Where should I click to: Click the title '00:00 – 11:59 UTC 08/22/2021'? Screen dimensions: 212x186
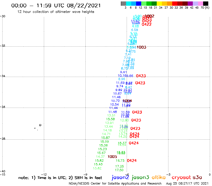(x=56, y=5)
